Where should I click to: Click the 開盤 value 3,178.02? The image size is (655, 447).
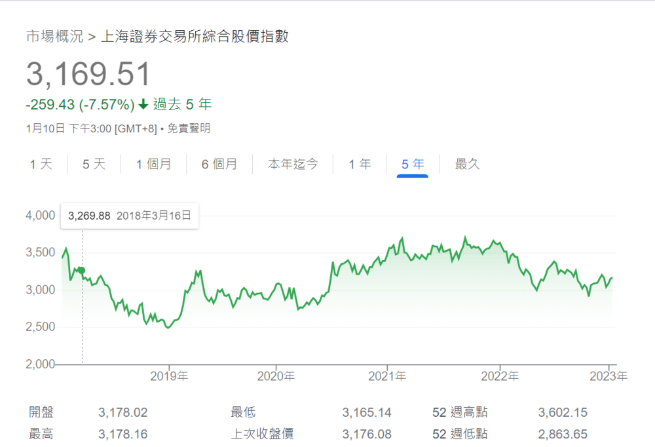click(123, 413)
